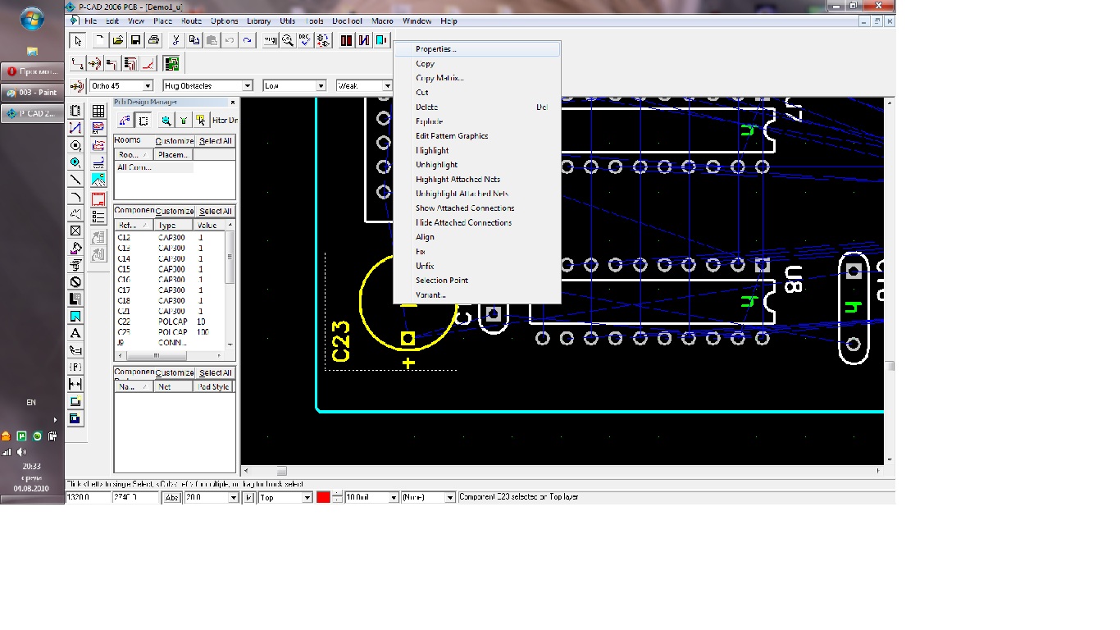Select the Place Arc tool
The width and height of the screenshot is (1120, 630).
(x=75, y=197)
